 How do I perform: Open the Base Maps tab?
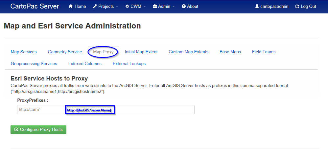[230, 52]
